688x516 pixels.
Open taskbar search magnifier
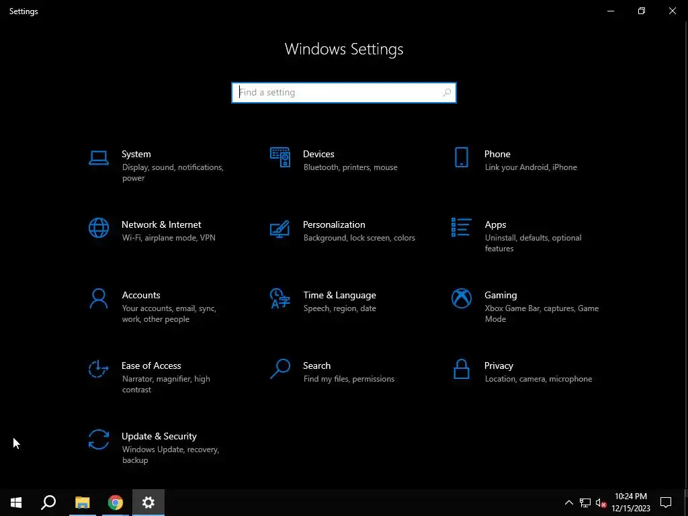coord(48,503)
